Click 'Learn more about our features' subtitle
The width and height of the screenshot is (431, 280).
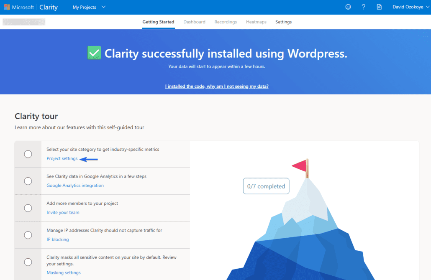[80, 127]
